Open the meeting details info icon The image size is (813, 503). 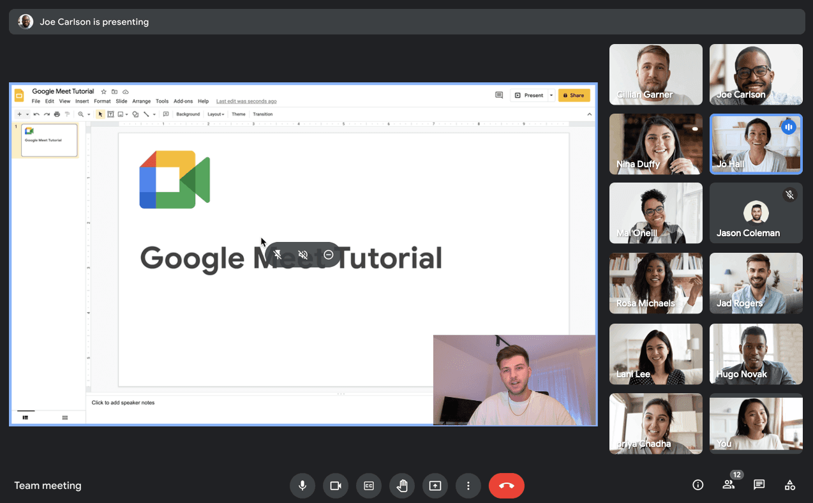pyautogui.click(x=698, y=485)
